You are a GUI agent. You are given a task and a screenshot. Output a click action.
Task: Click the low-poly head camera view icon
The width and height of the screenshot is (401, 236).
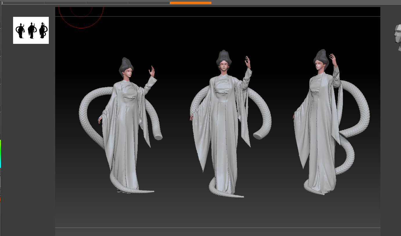point(398,38)
